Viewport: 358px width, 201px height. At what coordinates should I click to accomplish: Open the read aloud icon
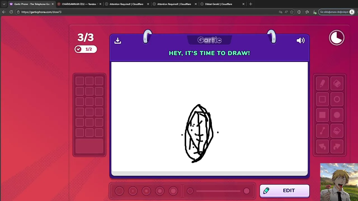286,12
